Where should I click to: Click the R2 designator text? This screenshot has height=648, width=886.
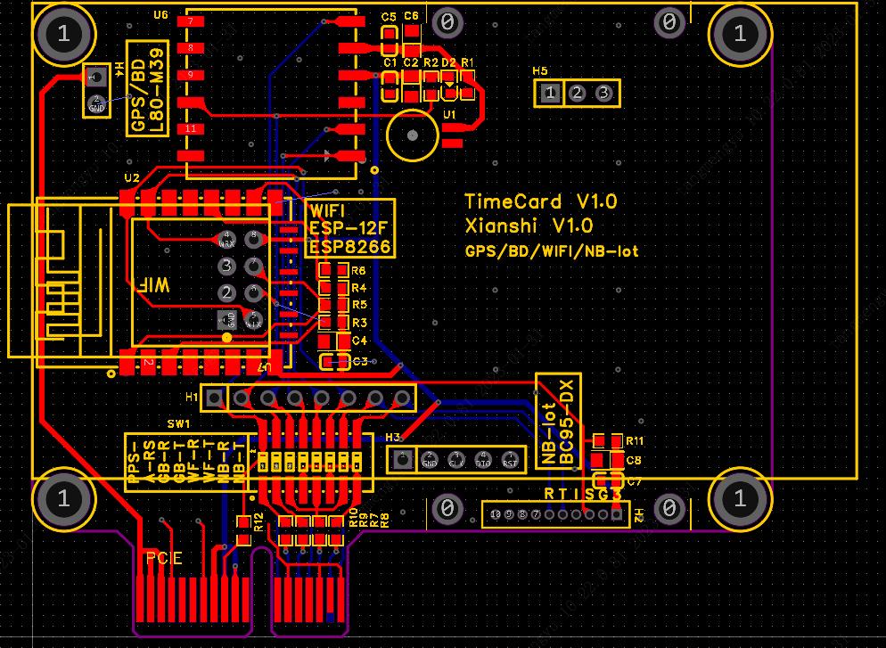click(431, 62)
